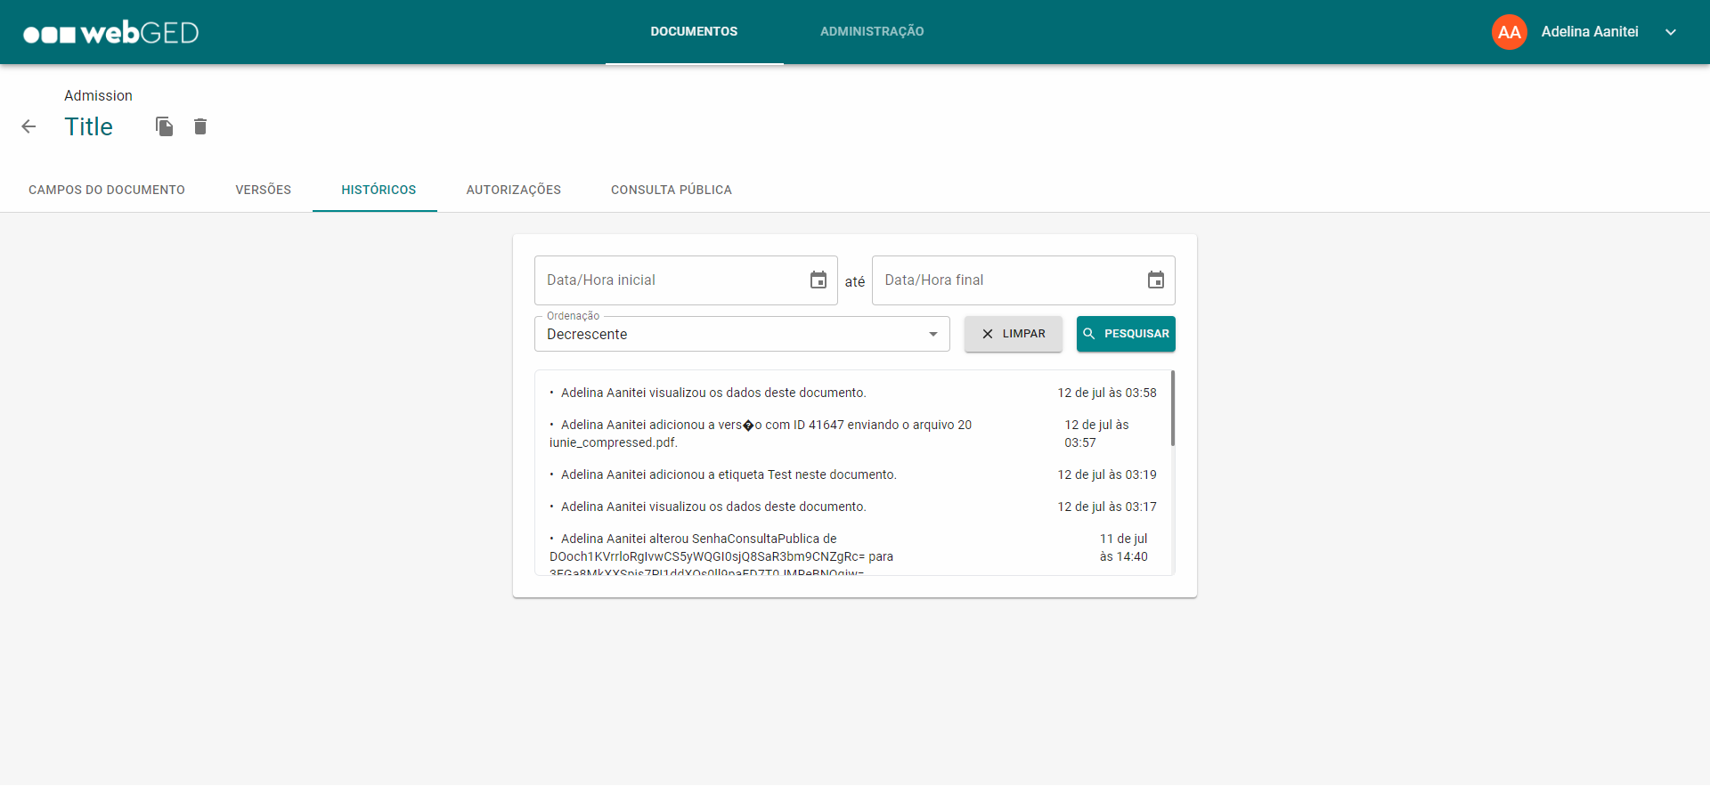Image resolution: width=1710 pixels, height=811 pixels.
Task: Focus the Data/Hora inicial field
Action: coord(686,280)
